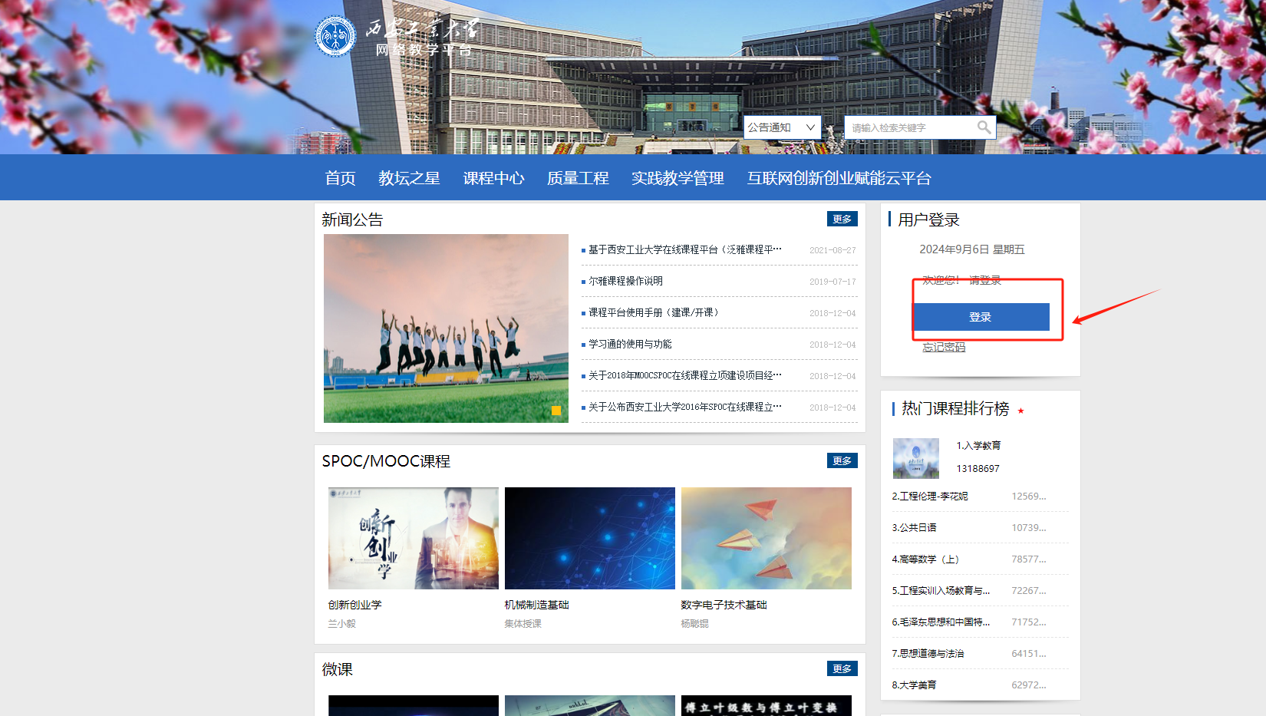Open the 机械制造基础 course thumbnail
Image resolution: width=1266 pixels, height=716 pixels.
point(590,538)
